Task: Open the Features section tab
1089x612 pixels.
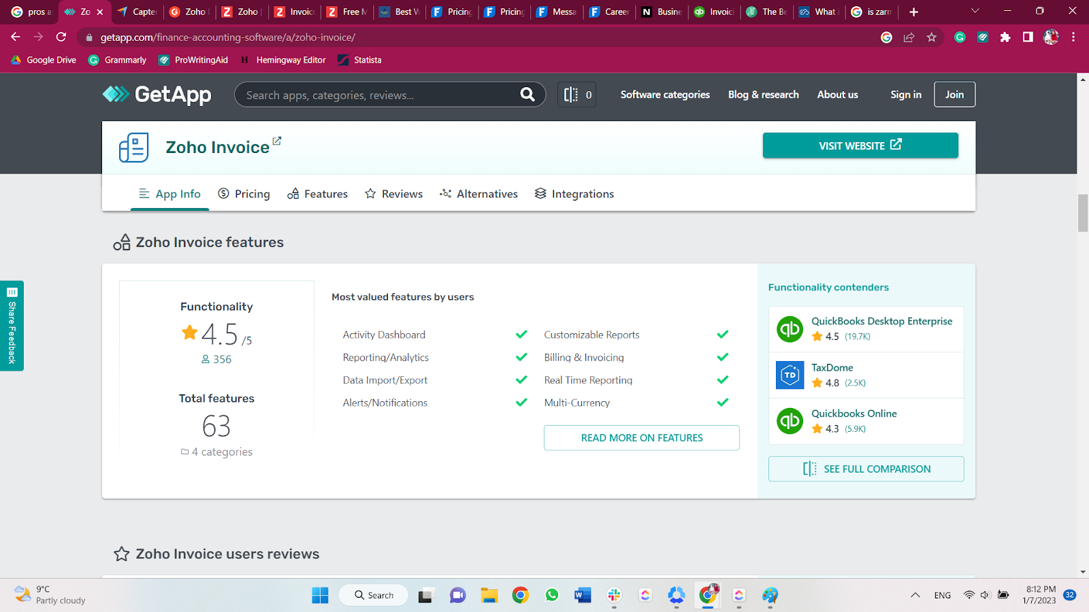Action: click(317, 194)
